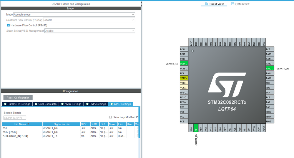Open the USART1 Mode dropdown set to Asynchronous
Viewport: 294px width, 158px height.
click(x=74, y=14)
